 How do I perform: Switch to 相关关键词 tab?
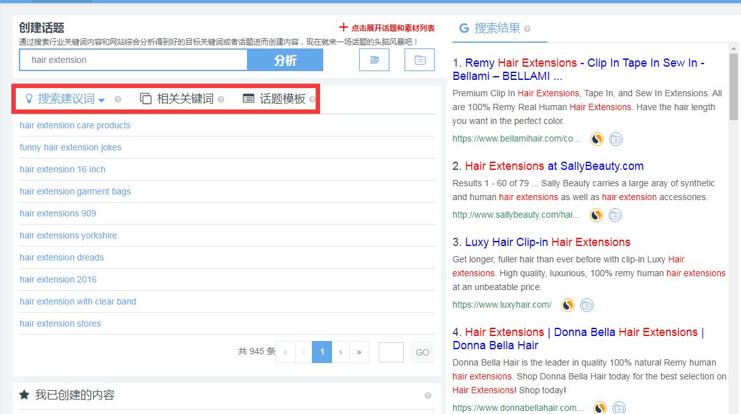point(177,99)
